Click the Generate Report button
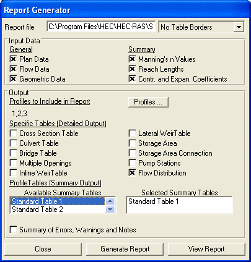251x262 pixels. coord(125,249)
